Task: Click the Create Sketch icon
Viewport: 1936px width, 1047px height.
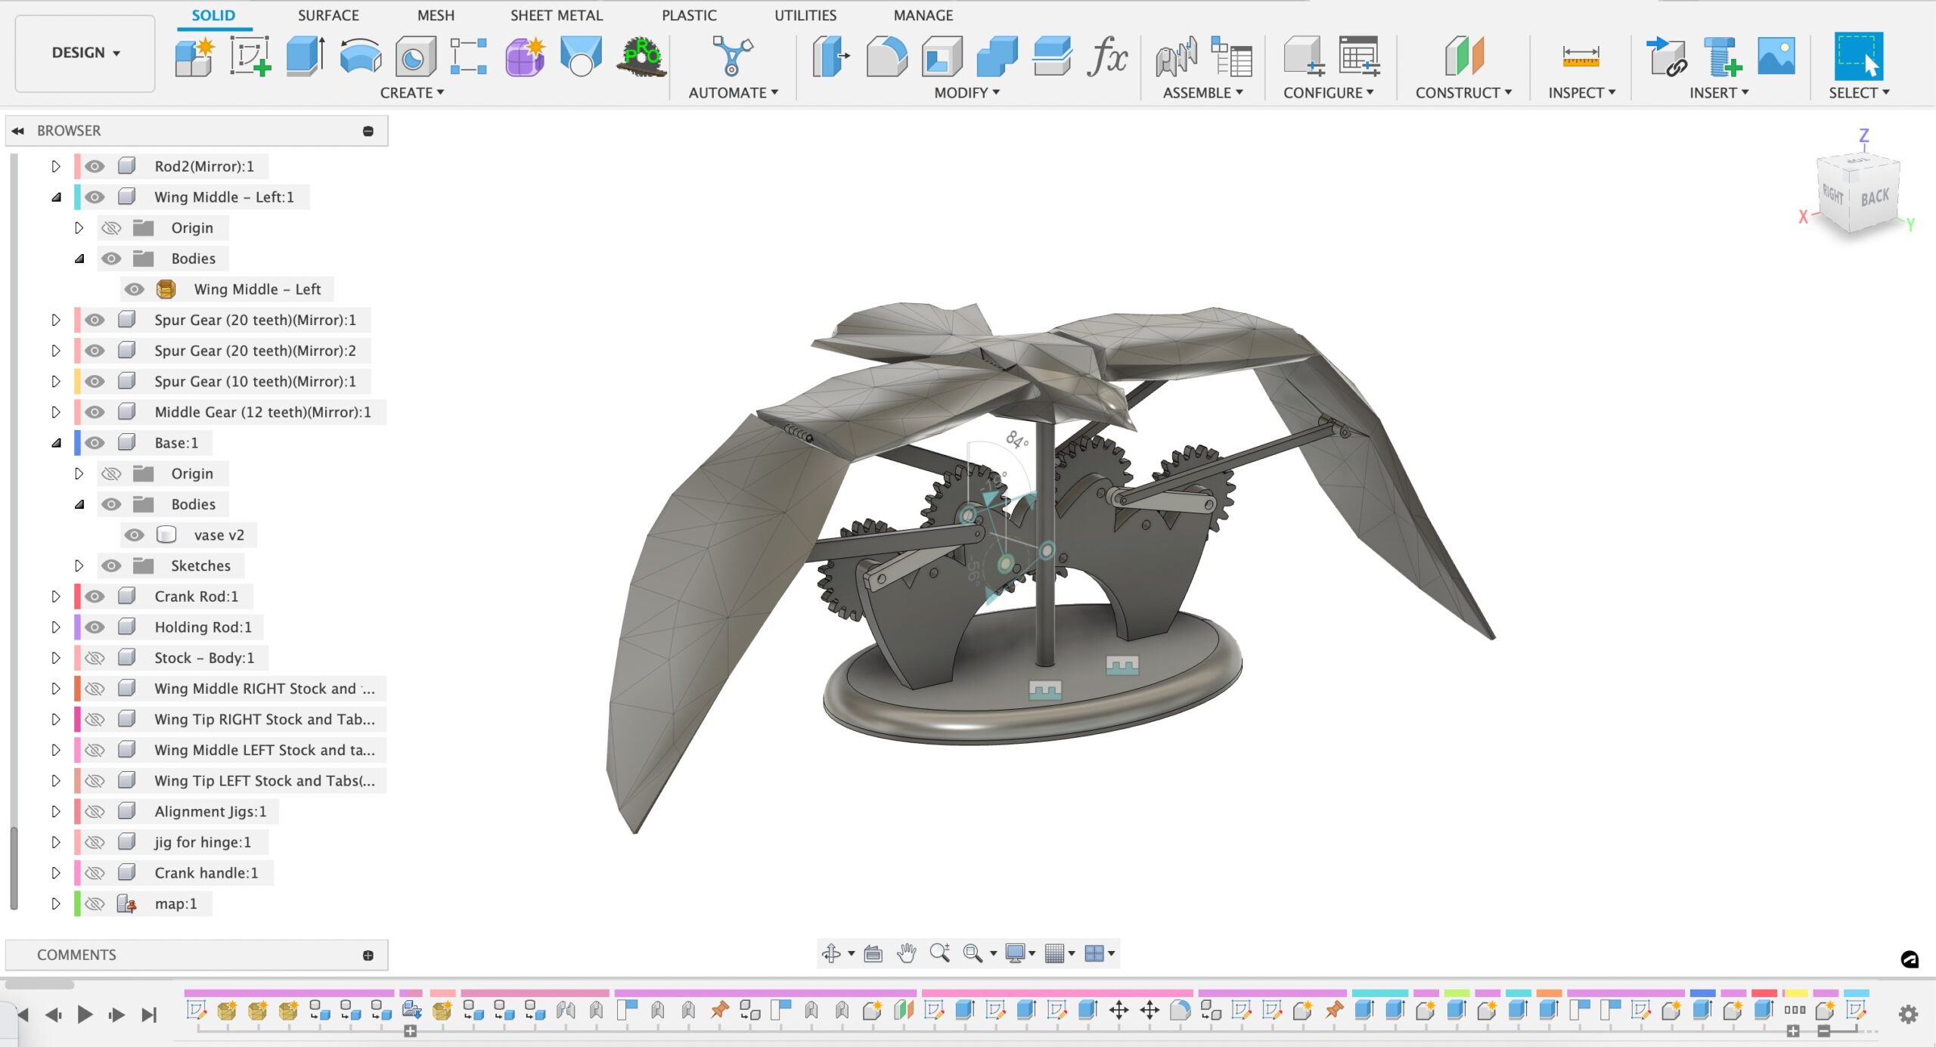Action: pyautogui.click(x=250, y=56)
